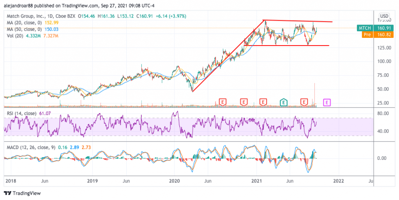
Task: Click the MTCH price label tag
Action: [365, 28]
